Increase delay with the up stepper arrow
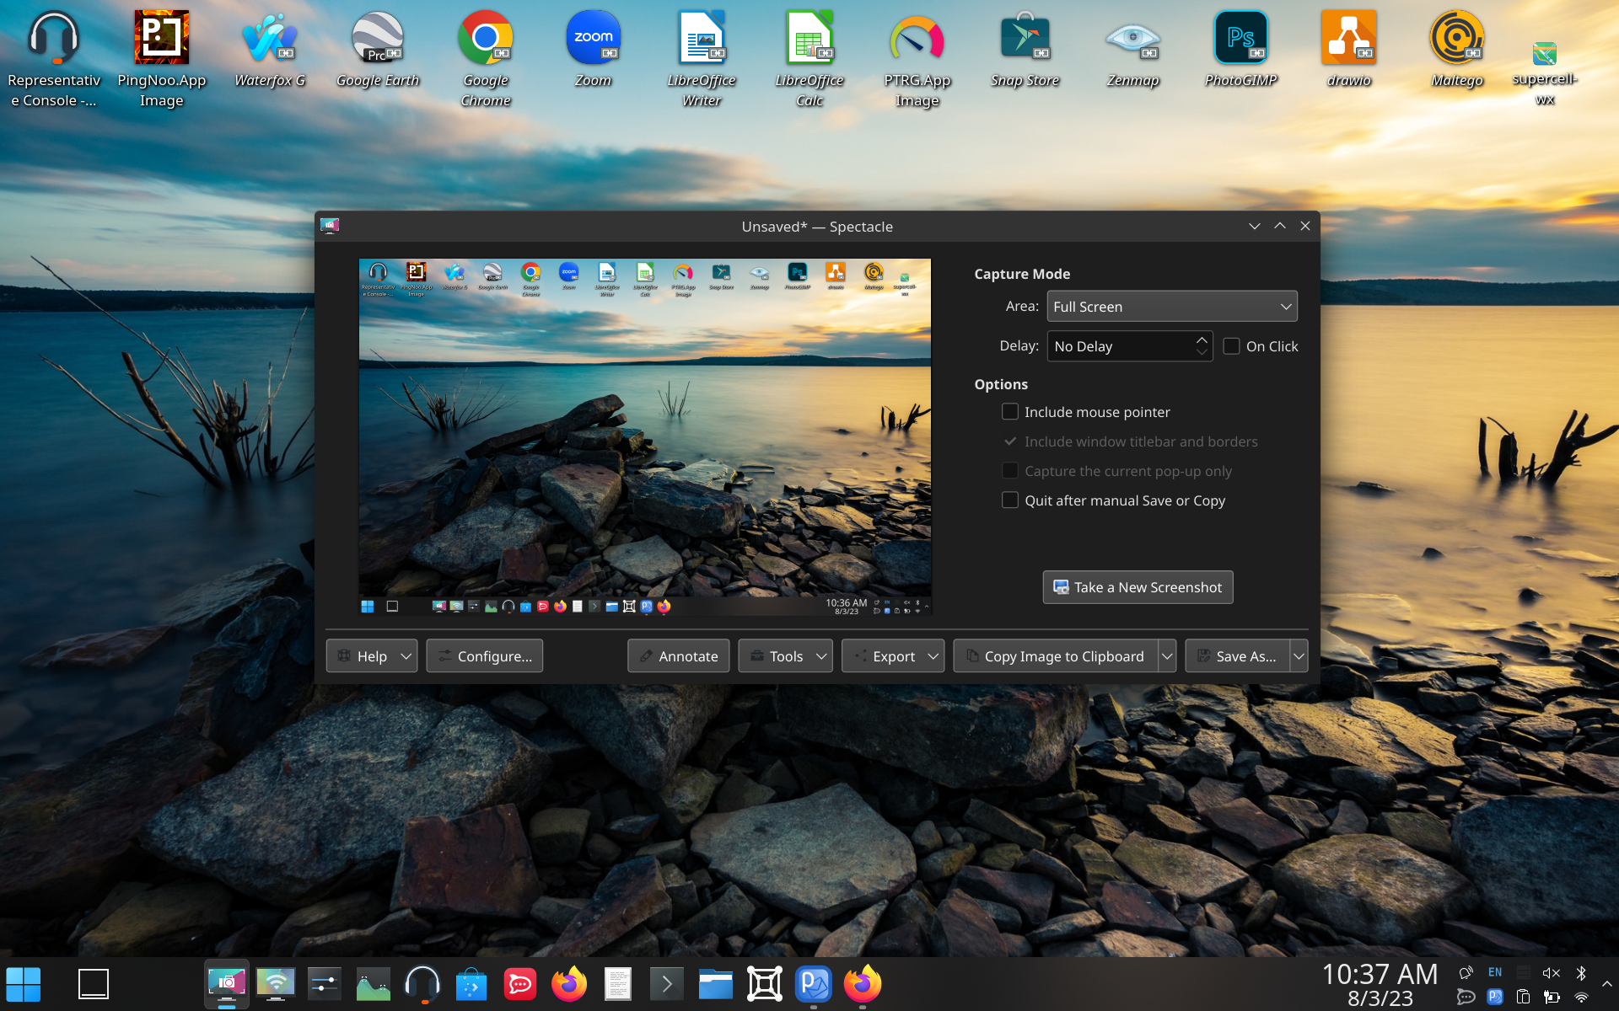The height and width of the screenshot is (1011, 1619). (x=1202, y=340)
